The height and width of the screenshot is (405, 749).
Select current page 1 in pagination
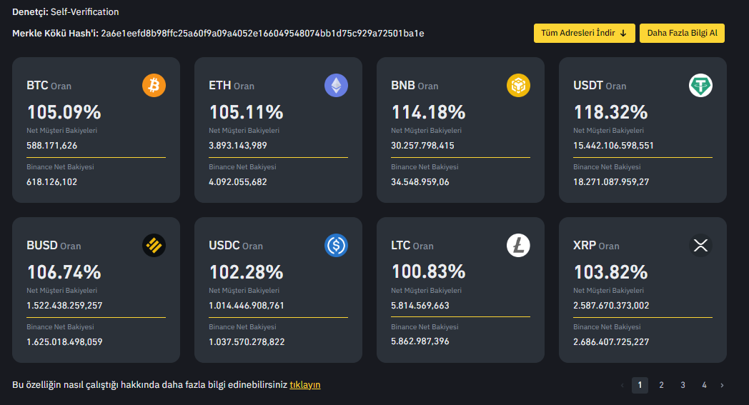(x=640, y=385)
